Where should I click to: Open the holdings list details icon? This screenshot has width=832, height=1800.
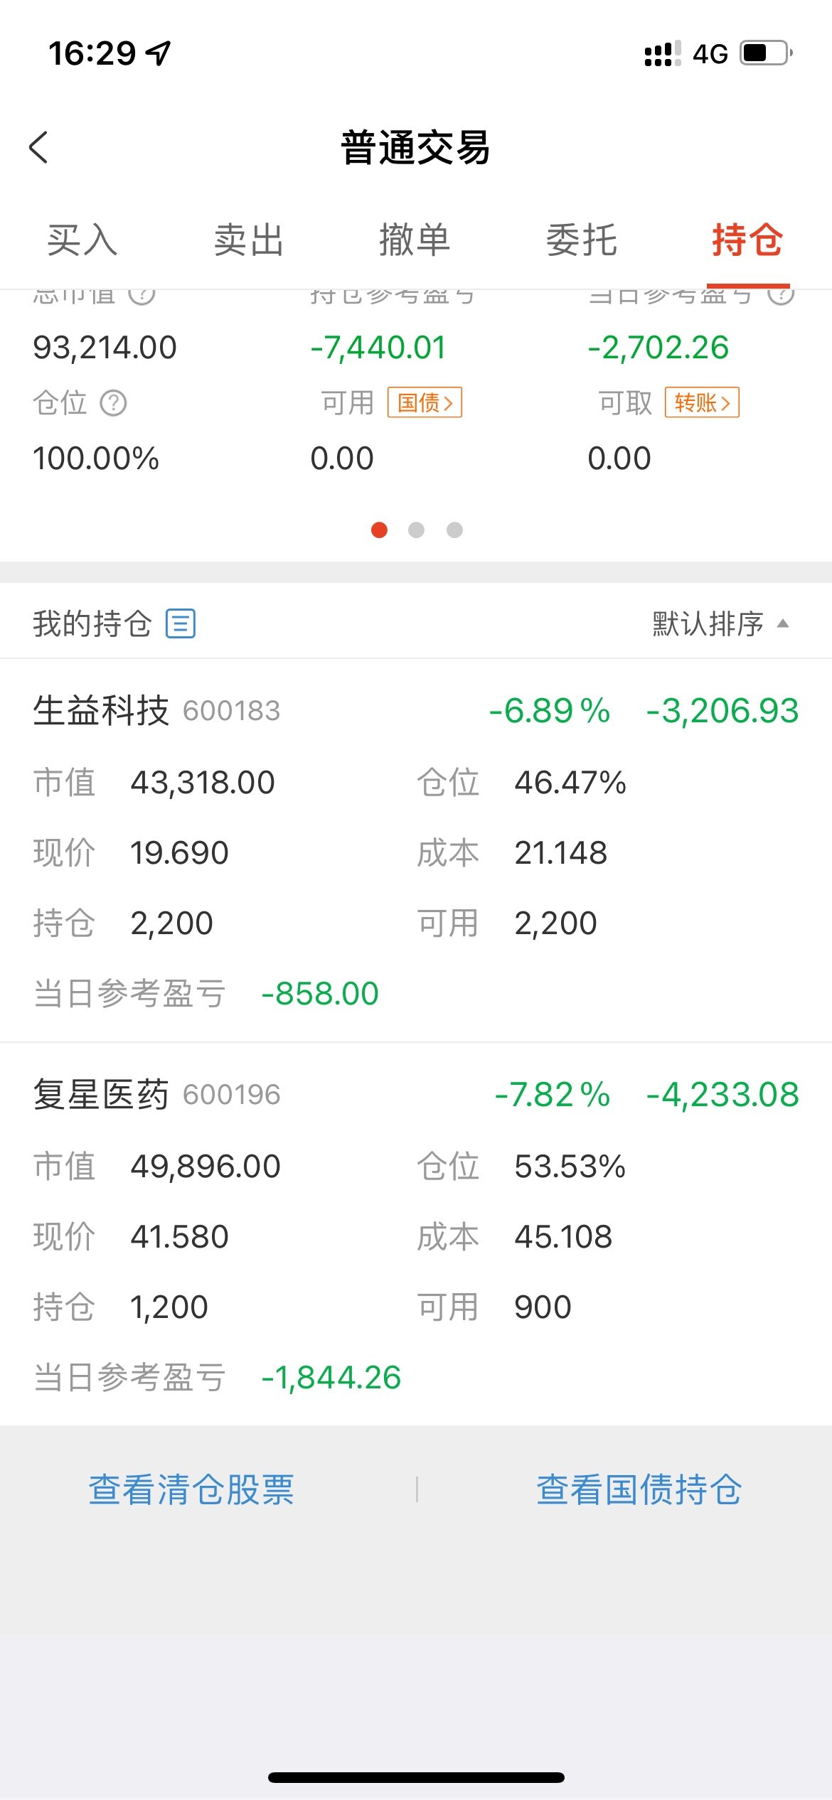(181, 623)
